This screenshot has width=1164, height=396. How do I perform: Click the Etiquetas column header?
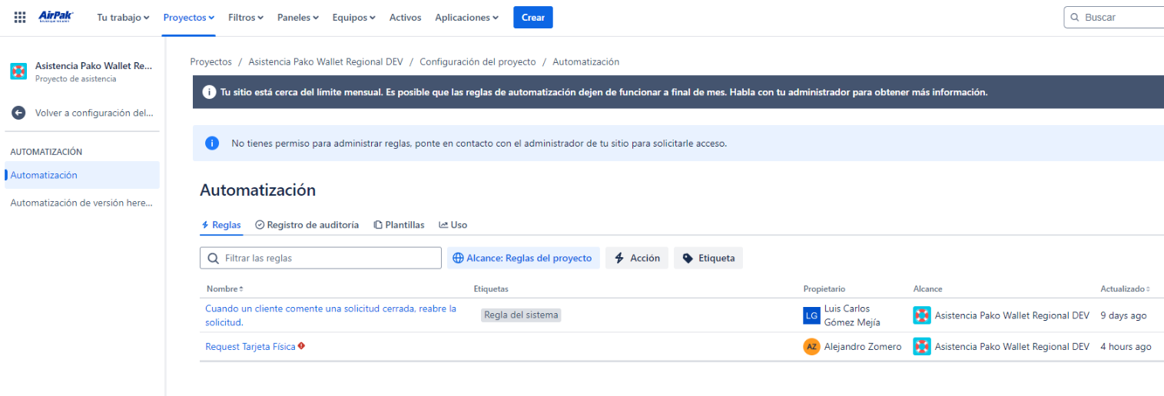491,289
